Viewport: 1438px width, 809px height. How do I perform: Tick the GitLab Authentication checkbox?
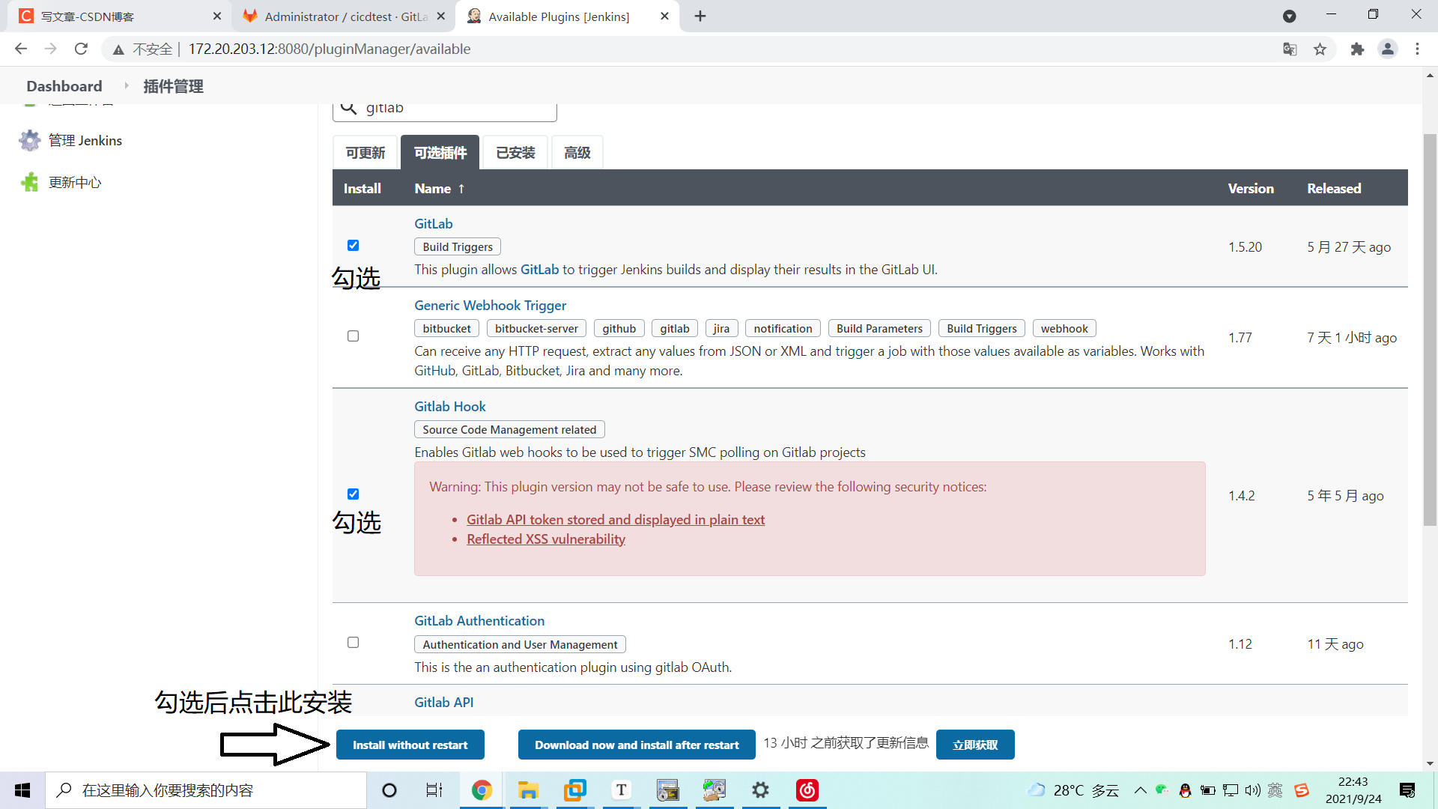point(353,642)
